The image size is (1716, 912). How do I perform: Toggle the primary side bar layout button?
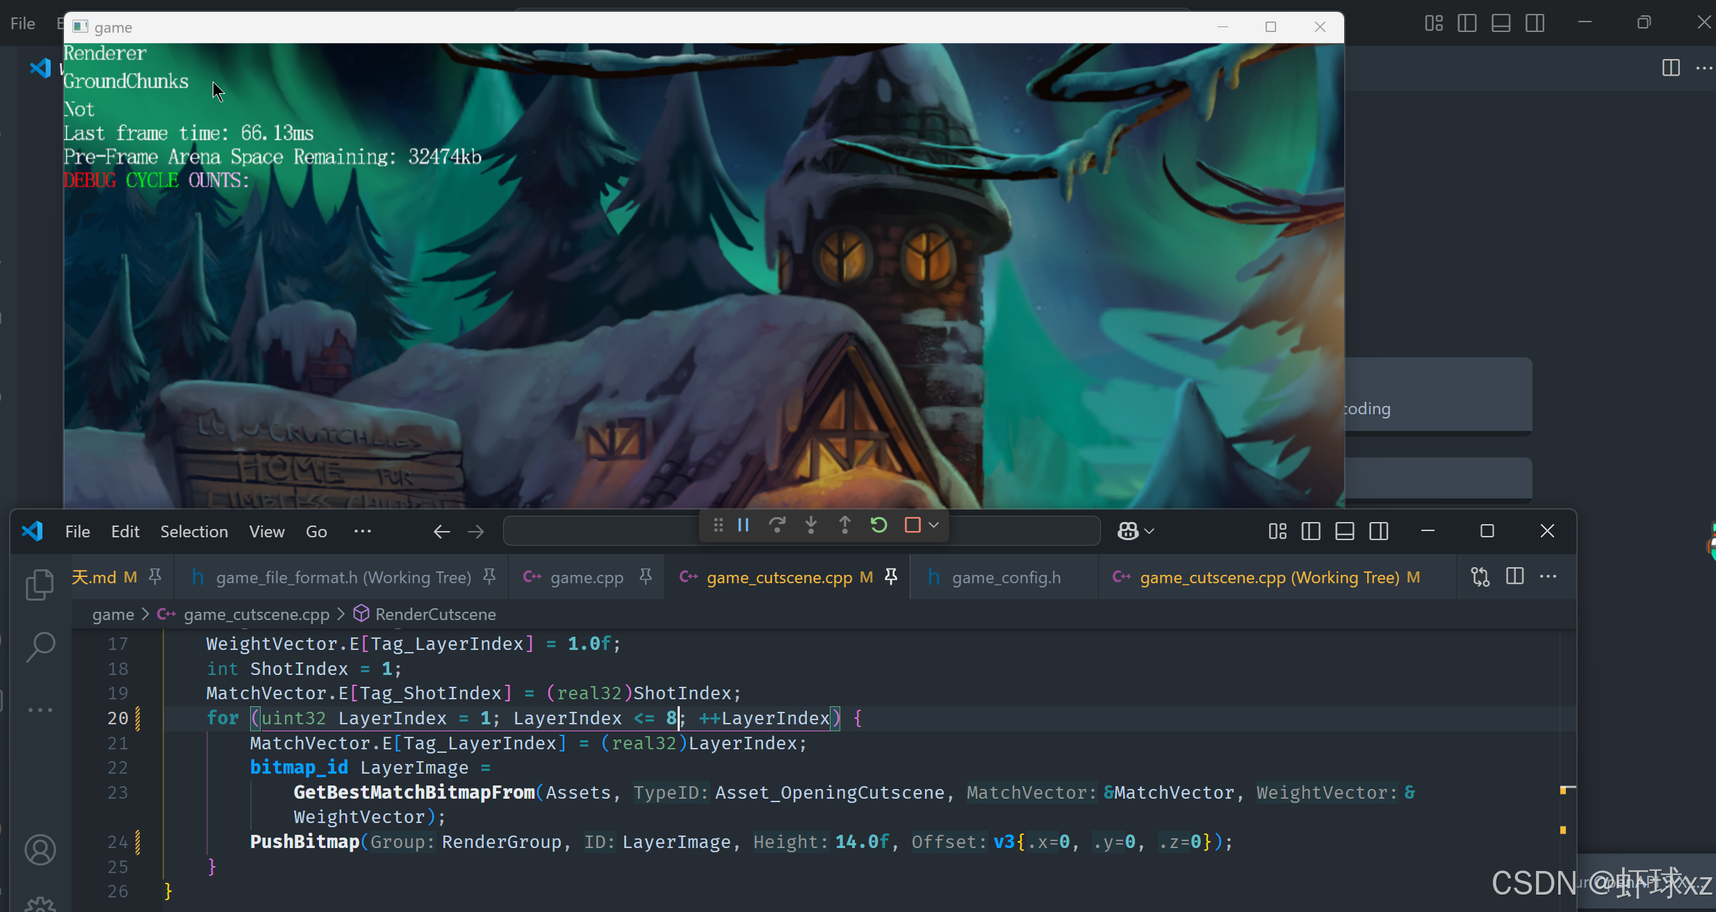pos(1311,532)
